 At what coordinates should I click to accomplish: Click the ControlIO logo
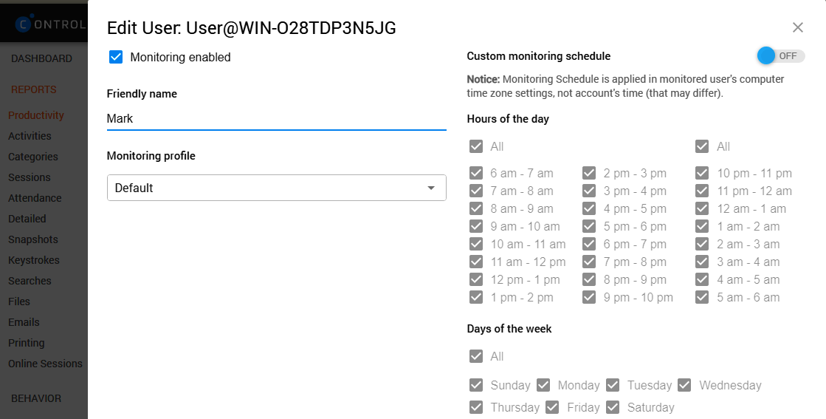(51, 24)
